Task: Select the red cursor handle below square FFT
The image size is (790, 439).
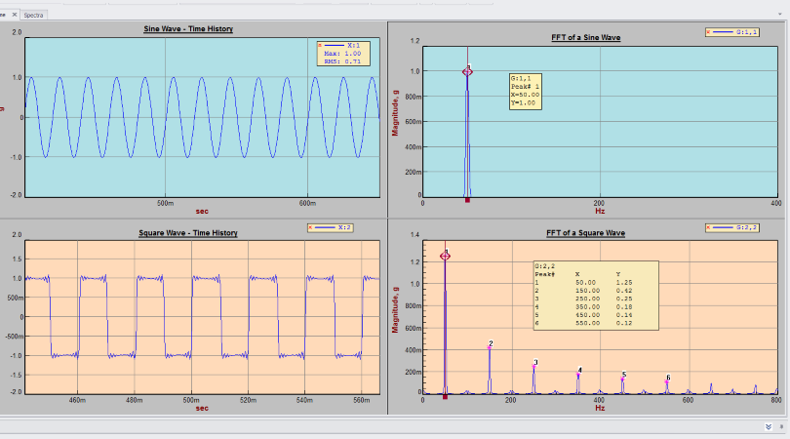Action: pos(445,396)
